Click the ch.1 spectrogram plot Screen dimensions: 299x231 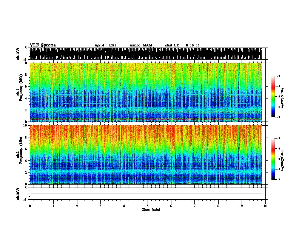pyautogui.click(x=146, y=92)
